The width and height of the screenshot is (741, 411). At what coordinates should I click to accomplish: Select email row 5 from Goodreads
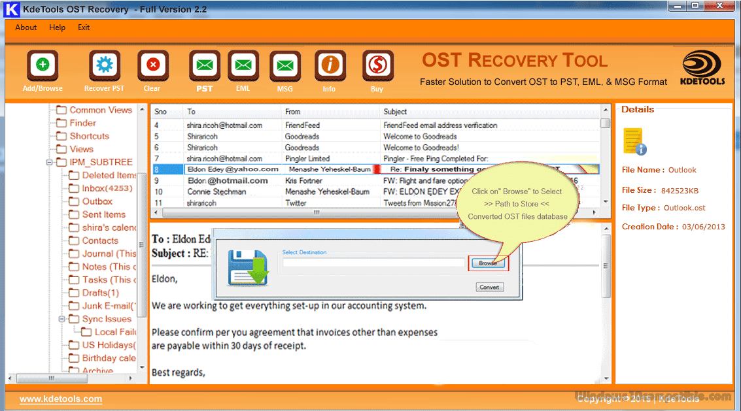point(375,137)
